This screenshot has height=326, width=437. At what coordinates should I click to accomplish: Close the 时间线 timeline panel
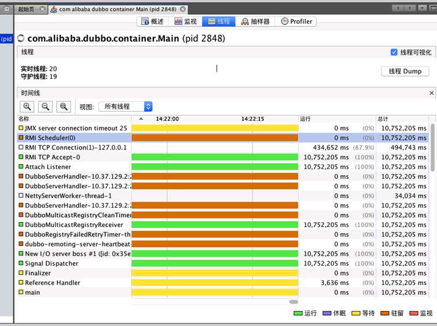click(431, 93)
